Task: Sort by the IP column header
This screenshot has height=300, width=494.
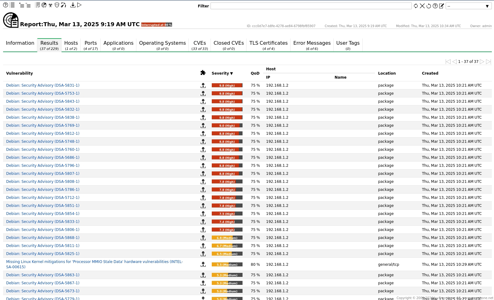Action: pyautogui.click(x=268, y=77)
